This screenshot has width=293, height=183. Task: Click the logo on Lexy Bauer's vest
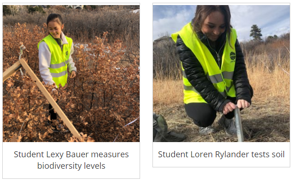tap(67, 53)
